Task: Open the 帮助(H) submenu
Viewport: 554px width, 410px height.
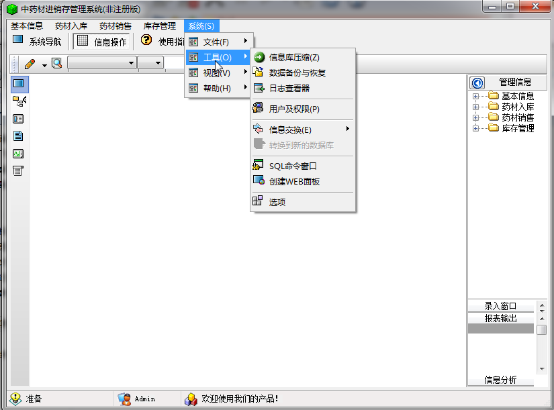Action: pos(219,89)
